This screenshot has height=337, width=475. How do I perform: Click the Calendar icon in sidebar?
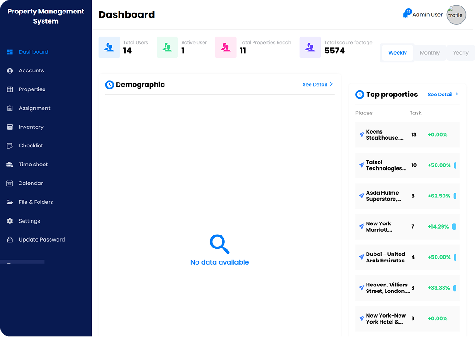pyautogui.click(x=10, y=184)
